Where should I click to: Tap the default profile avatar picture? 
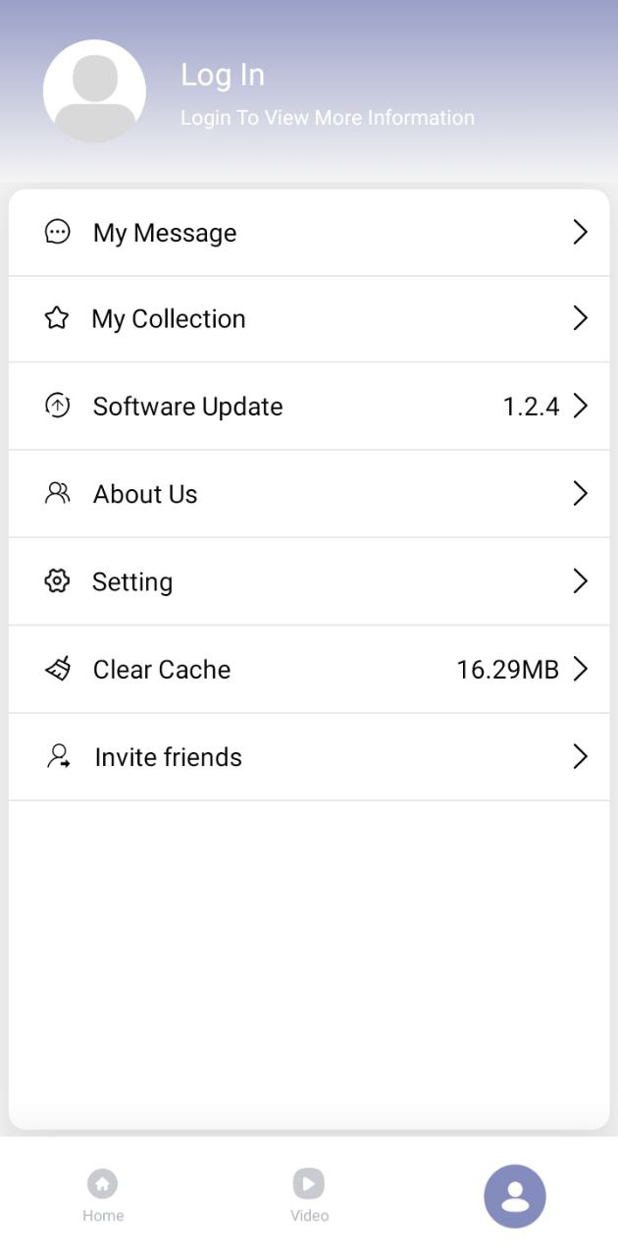pos(95,91)
